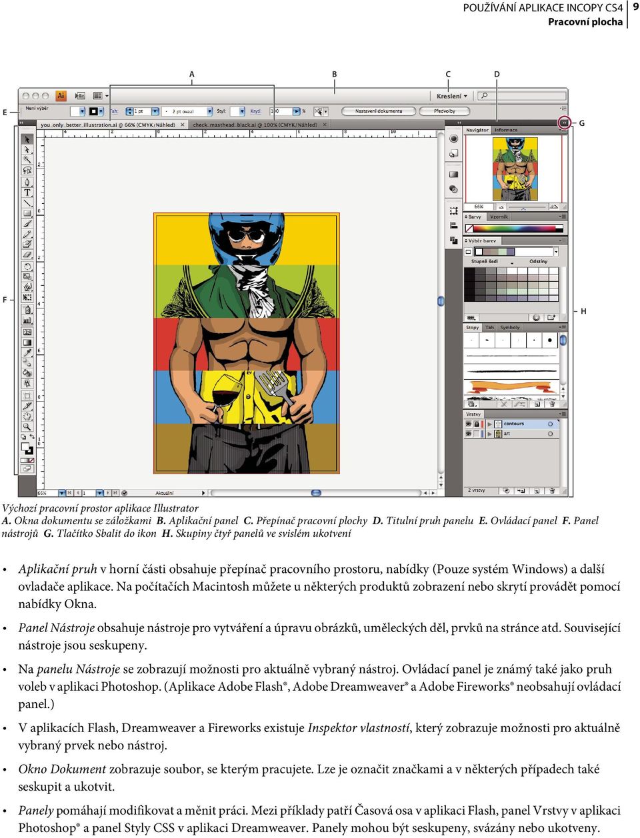640x838 pixels.
Task: Expand the contours layer disclosure triangle
Action: coord(490,424)
